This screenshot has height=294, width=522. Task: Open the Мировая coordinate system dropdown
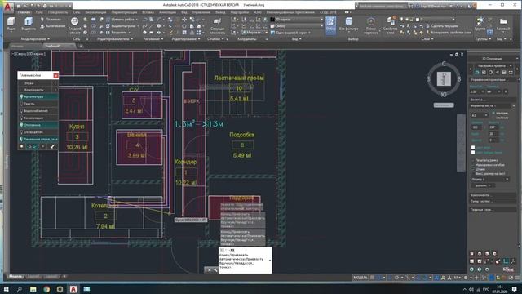[x=254, y=33]
